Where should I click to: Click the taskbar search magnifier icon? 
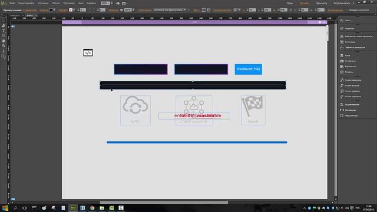click(x=15, y=208)
